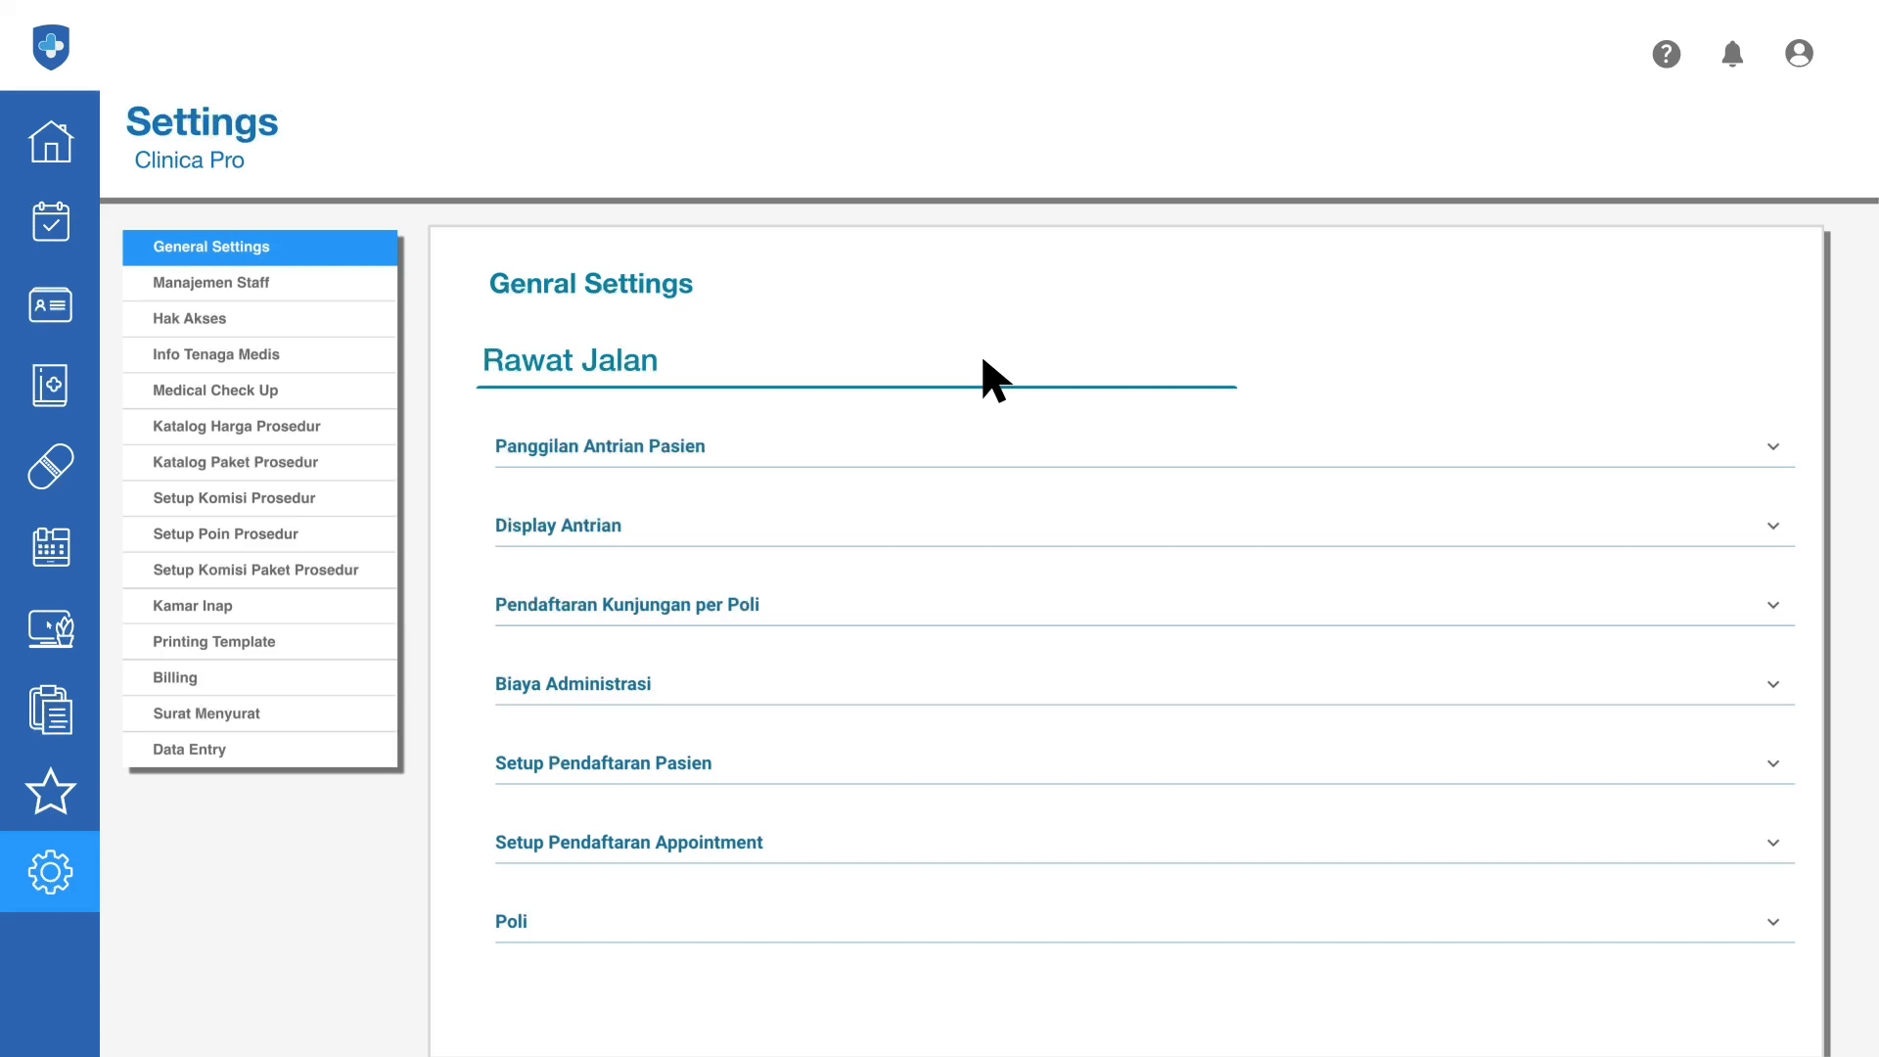Go to Printing Template settings

(x=213, y=642)
